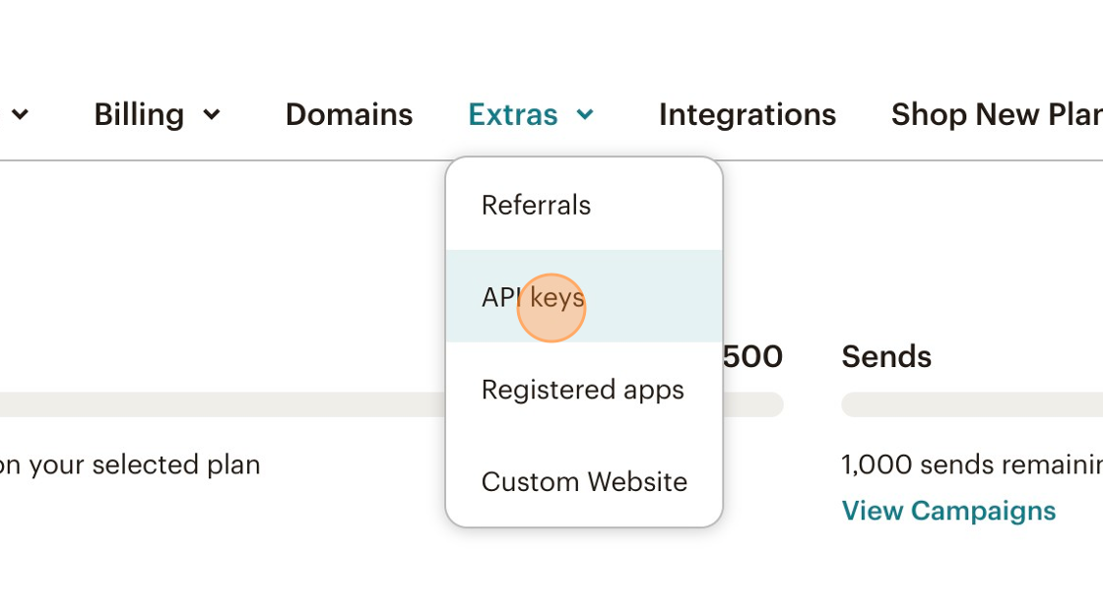
Task: Click the Sends progress bar
Action: coord(972,404)
